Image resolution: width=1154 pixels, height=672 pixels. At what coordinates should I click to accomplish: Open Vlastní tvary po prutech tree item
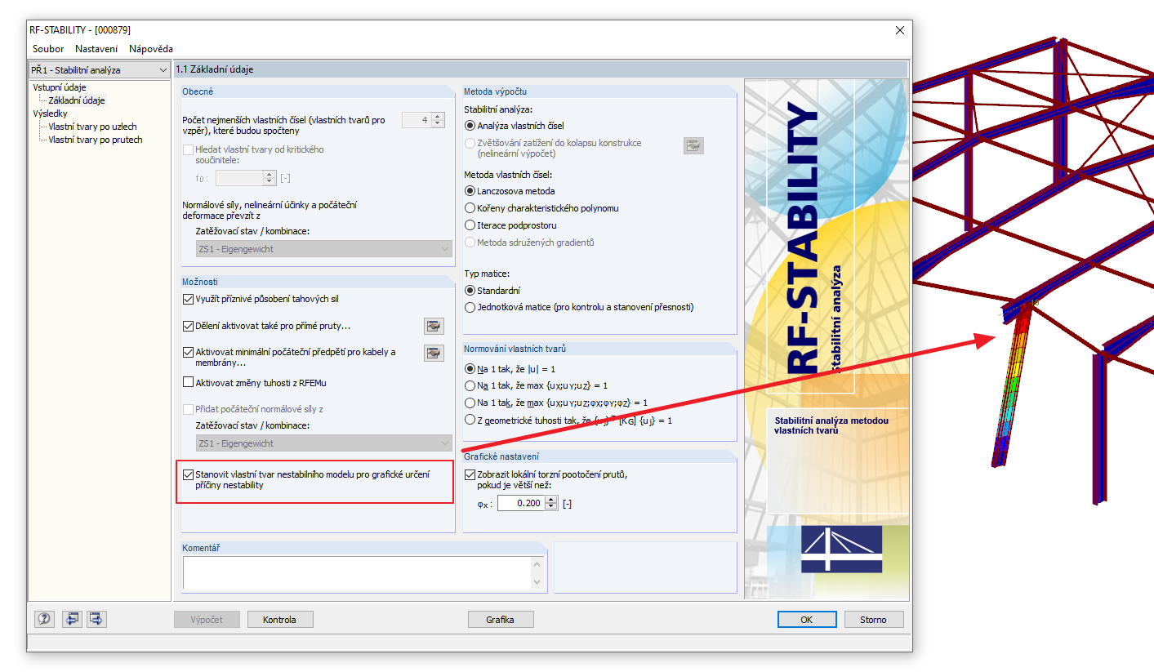coord(96,140)
